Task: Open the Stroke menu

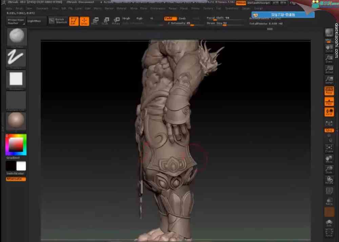Action: 195,8
